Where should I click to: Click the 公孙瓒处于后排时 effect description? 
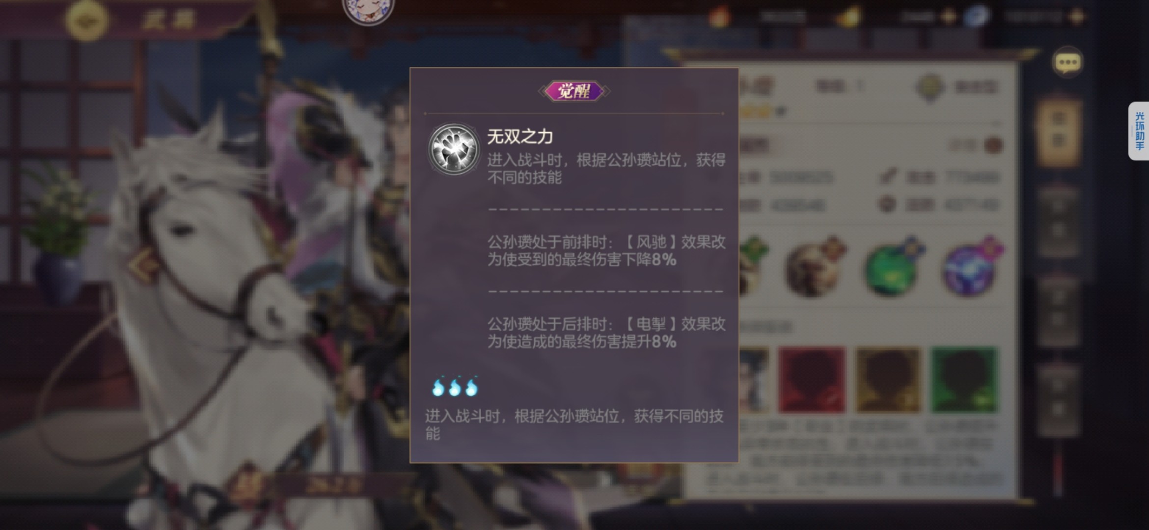(x=606, y=333)
